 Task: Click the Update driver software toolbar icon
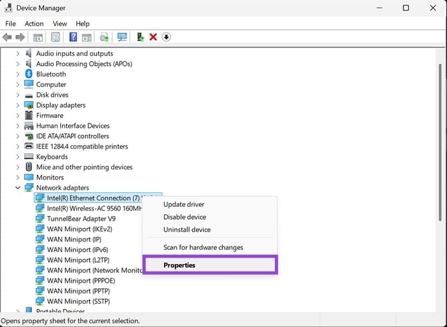[x=104, y=37]
